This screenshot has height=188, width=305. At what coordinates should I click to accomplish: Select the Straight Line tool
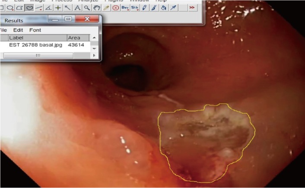pos(39,8)
